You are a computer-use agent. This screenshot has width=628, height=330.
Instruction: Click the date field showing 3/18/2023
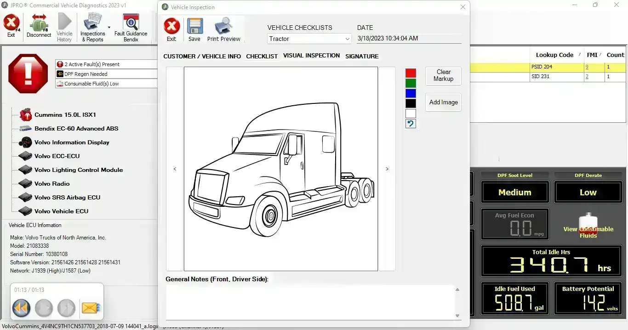(409, 39)
